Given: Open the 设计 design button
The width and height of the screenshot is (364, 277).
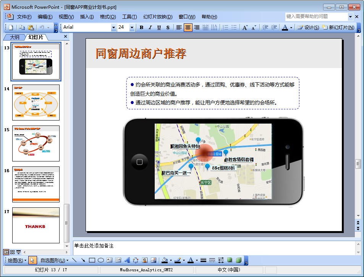Looking at the screenshot, I should click(308, 28).
